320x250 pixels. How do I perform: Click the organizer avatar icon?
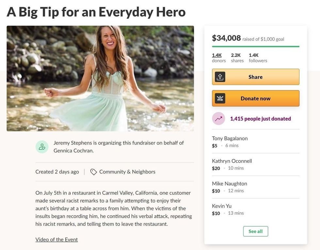pos(42,146)
